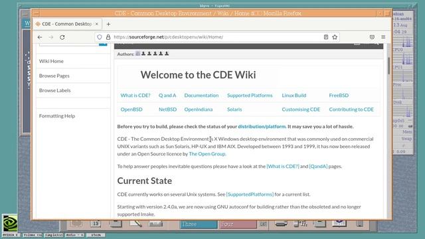Open the Help Manager icon in CDE panel
This screenshot has height=239, width=425.
[339, 224]
